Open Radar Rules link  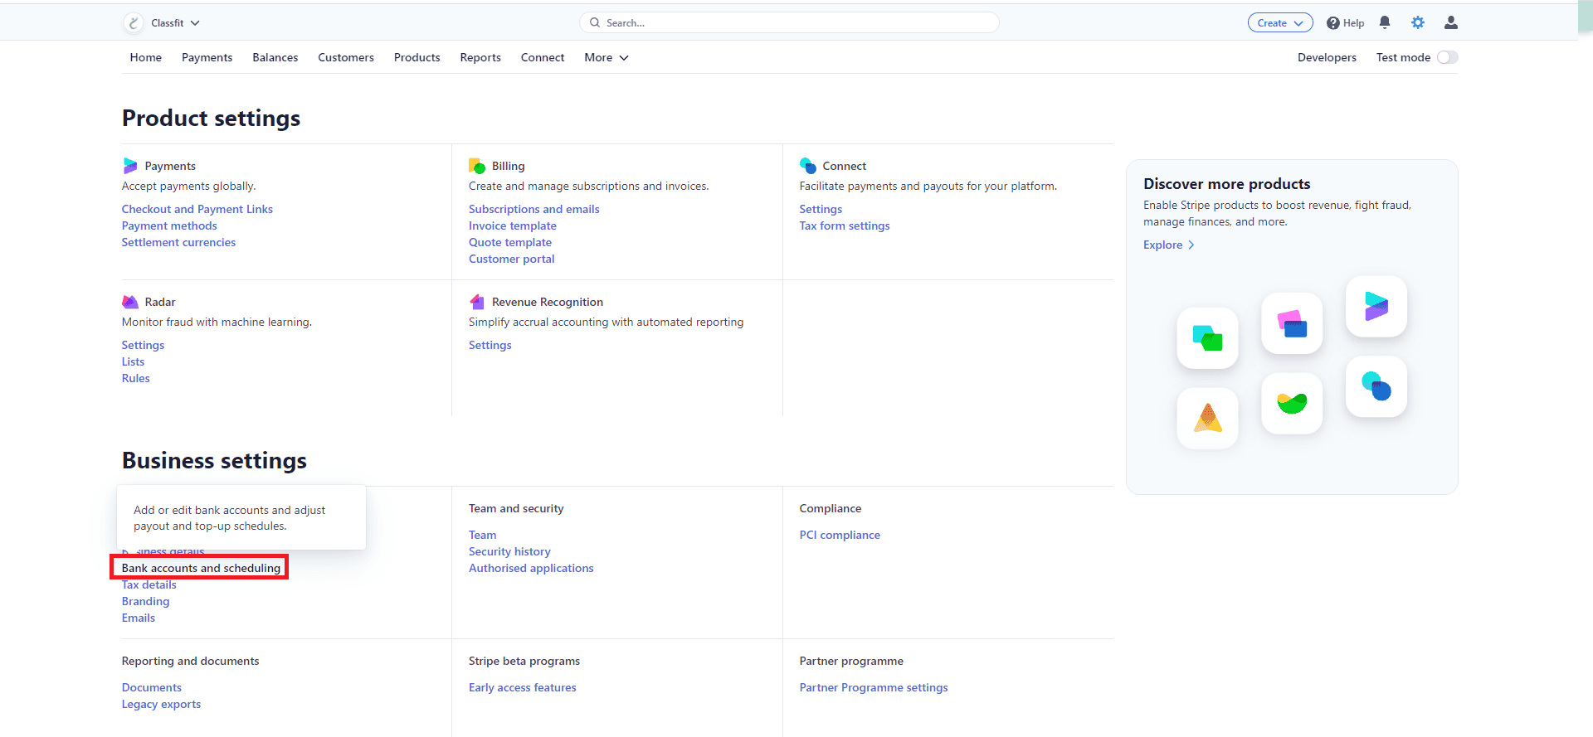136,378
